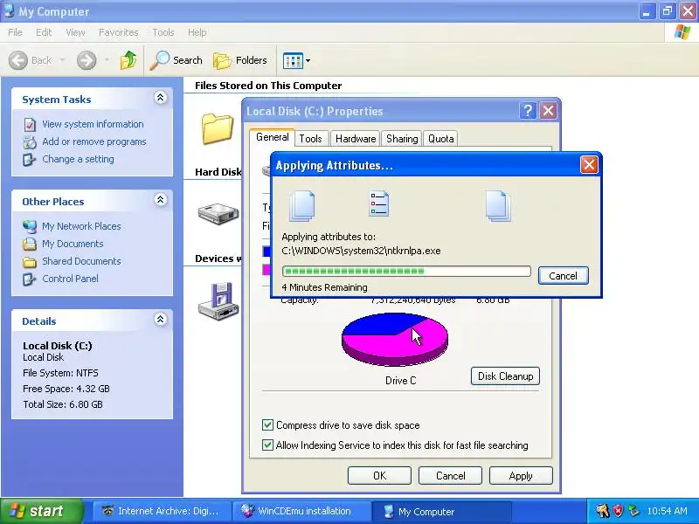Click Apply in Properties dialog
This screenshot has height=524, width=699.
(x=521, y=476)
